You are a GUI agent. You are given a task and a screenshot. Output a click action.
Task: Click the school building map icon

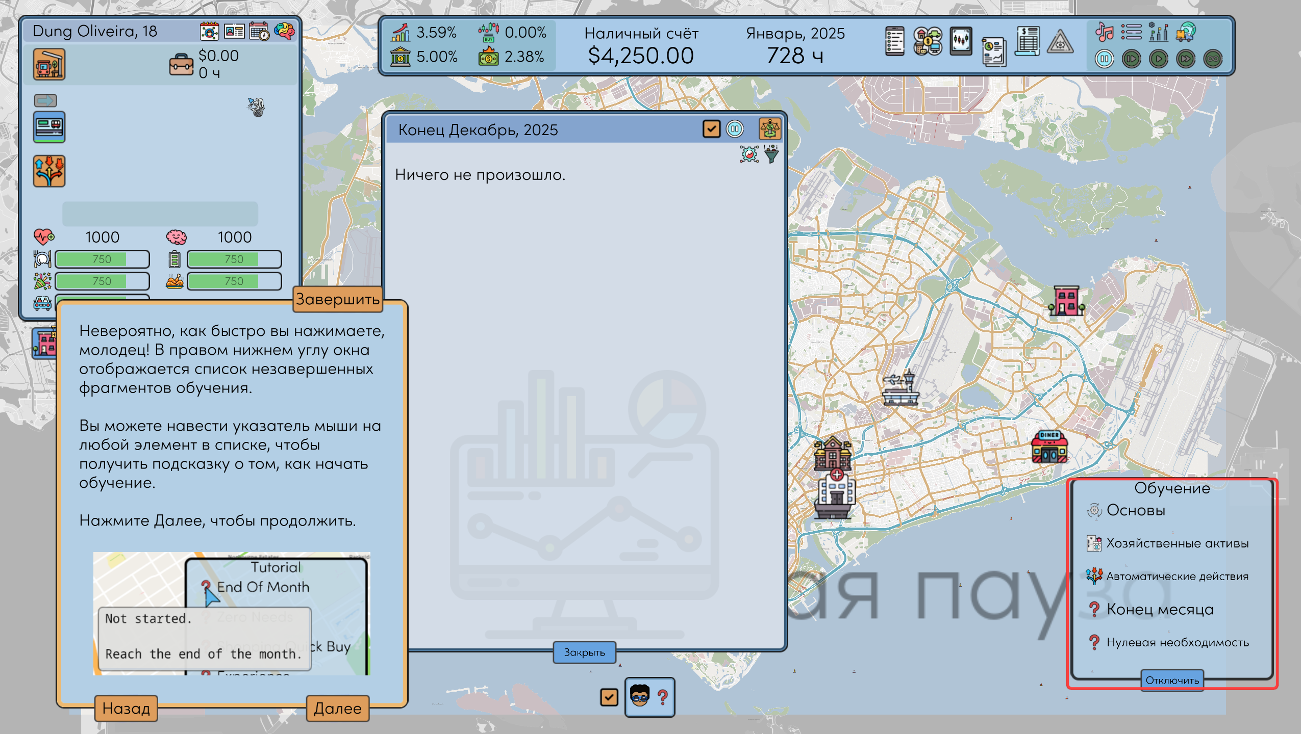(833, 453)
